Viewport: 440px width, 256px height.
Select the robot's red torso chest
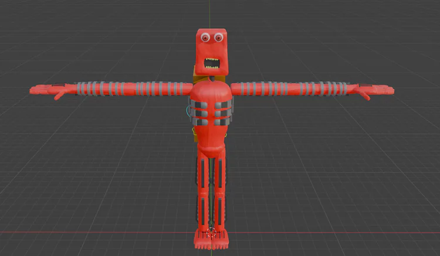[x=211, y=119]
